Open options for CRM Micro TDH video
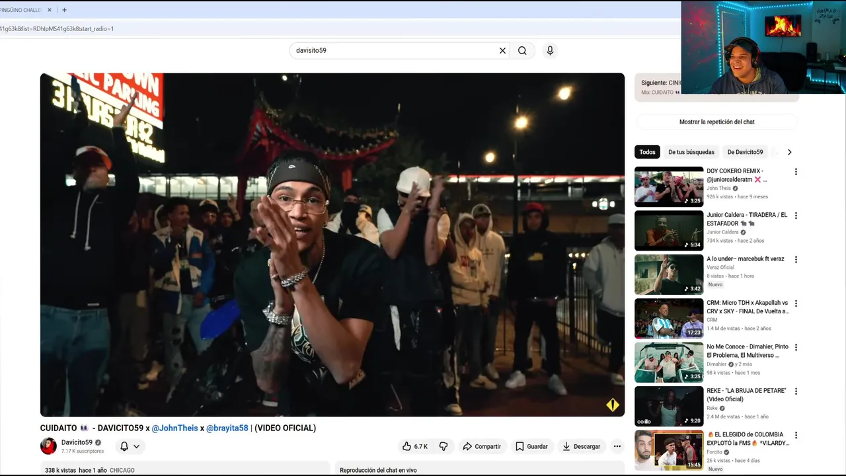This screenshot has height=476, width=846. pyautogui.click(x=796, y=303)
